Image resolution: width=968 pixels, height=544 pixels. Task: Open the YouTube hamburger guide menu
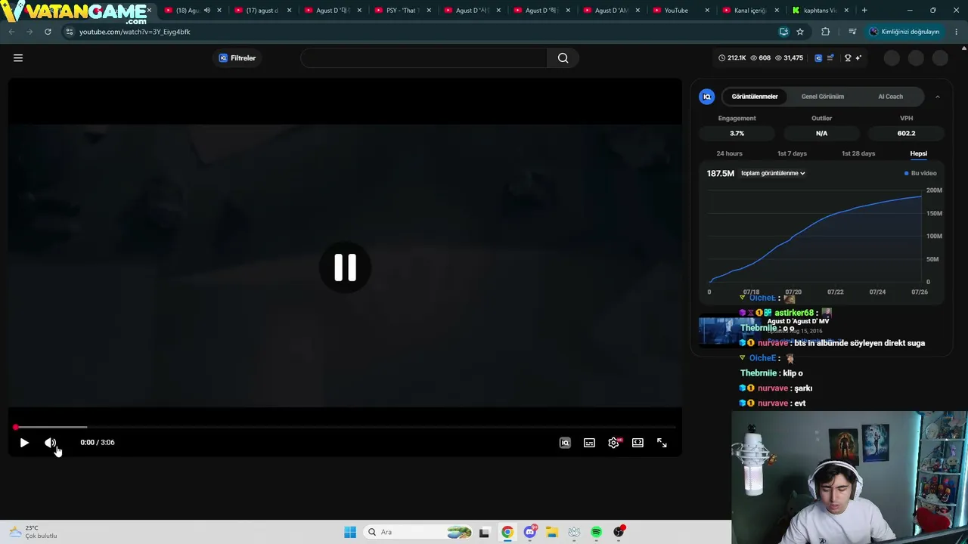[18, 58]
